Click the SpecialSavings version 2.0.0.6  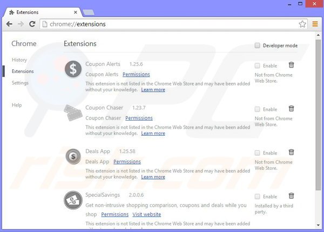136,195
